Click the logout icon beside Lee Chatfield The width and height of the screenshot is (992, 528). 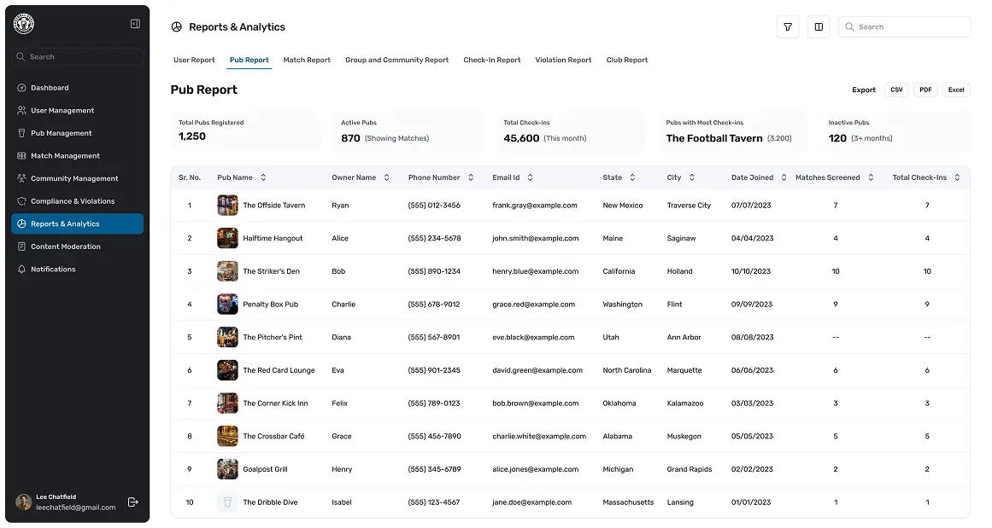pyautogui.click(x=133, y=502)
